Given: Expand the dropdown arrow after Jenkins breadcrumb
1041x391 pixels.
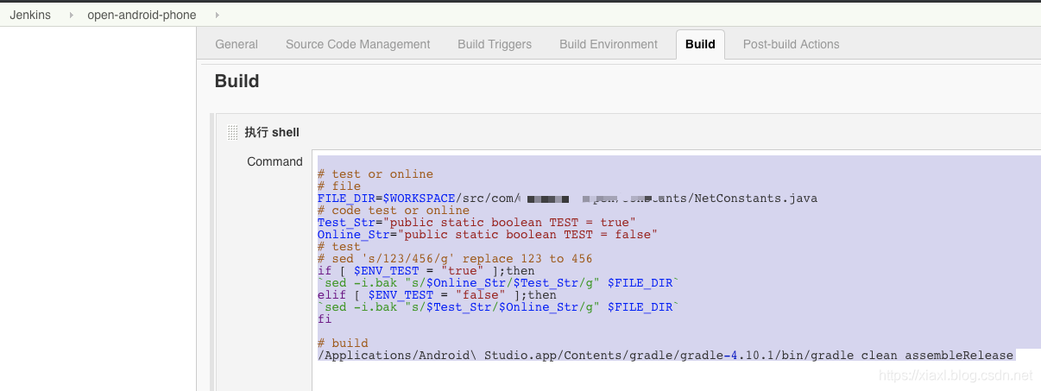Looking at the screenshot, I should [70, 15].
